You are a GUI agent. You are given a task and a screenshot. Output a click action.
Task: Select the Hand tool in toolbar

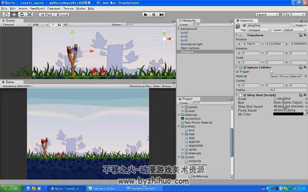(6, 15)
